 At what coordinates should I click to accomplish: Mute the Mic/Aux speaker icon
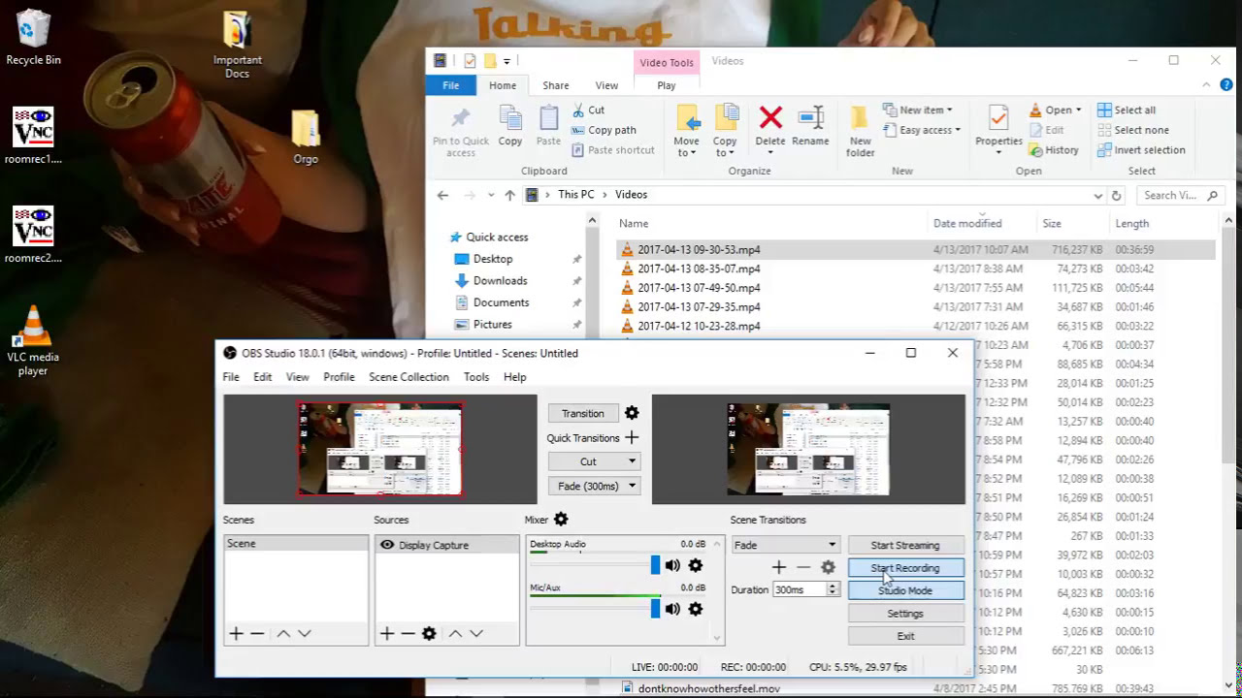pos(672,609)
